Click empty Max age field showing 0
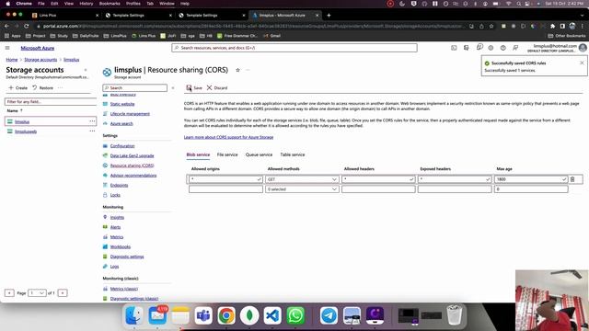Image resolution: width=589 pixels, height=331 pixels. [x=531, y=189]
